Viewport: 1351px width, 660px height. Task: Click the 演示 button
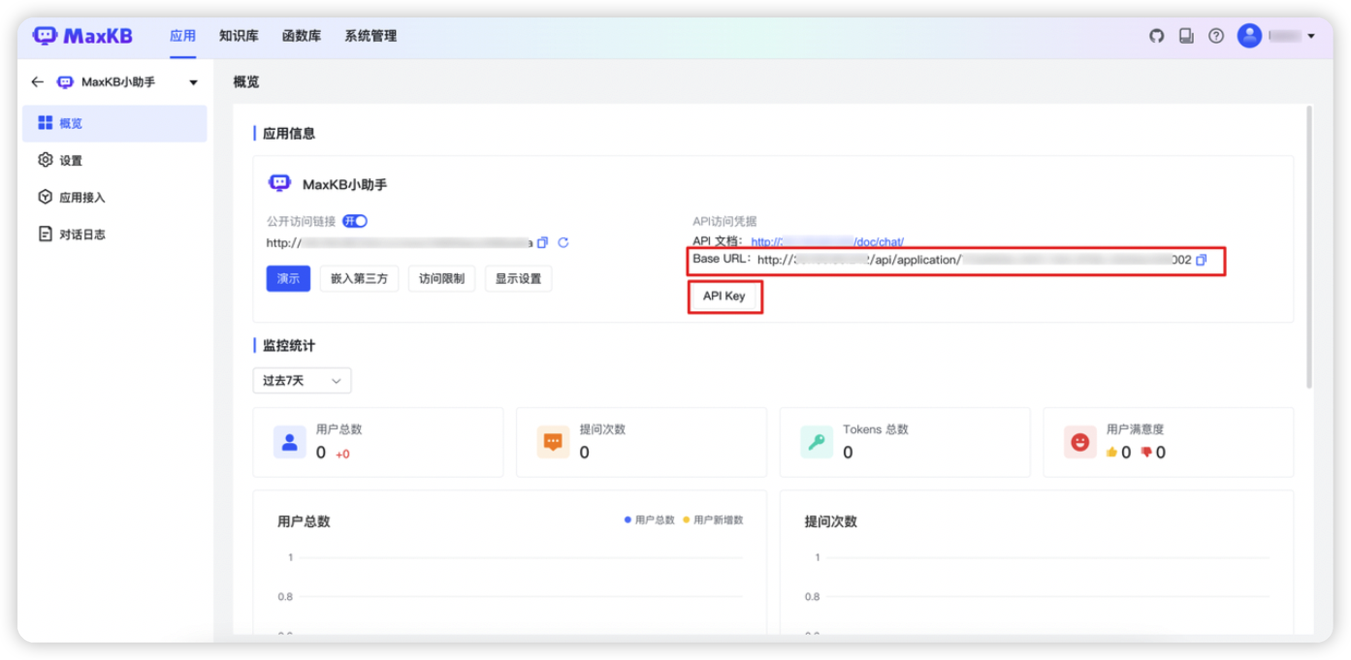(x=288, y=278)
